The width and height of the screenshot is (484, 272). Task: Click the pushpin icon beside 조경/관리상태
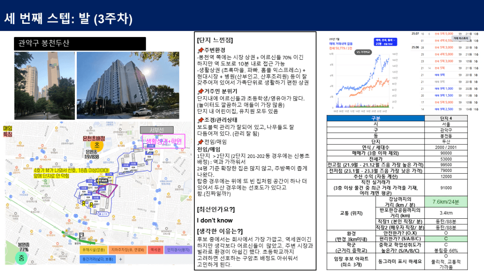200,120
